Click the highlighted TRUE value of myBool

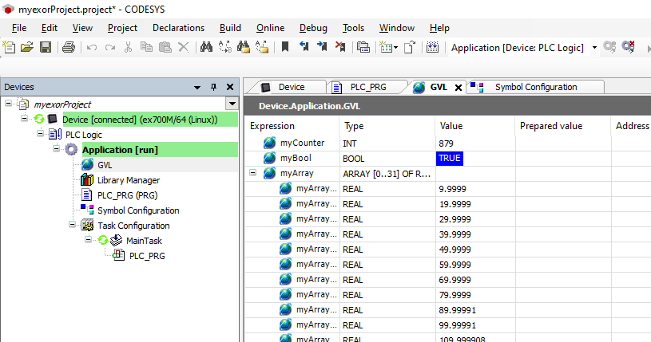(450, 159)
